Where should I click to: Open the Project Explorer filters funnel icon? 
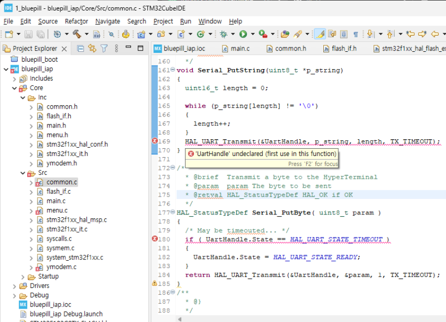[103, 48]
